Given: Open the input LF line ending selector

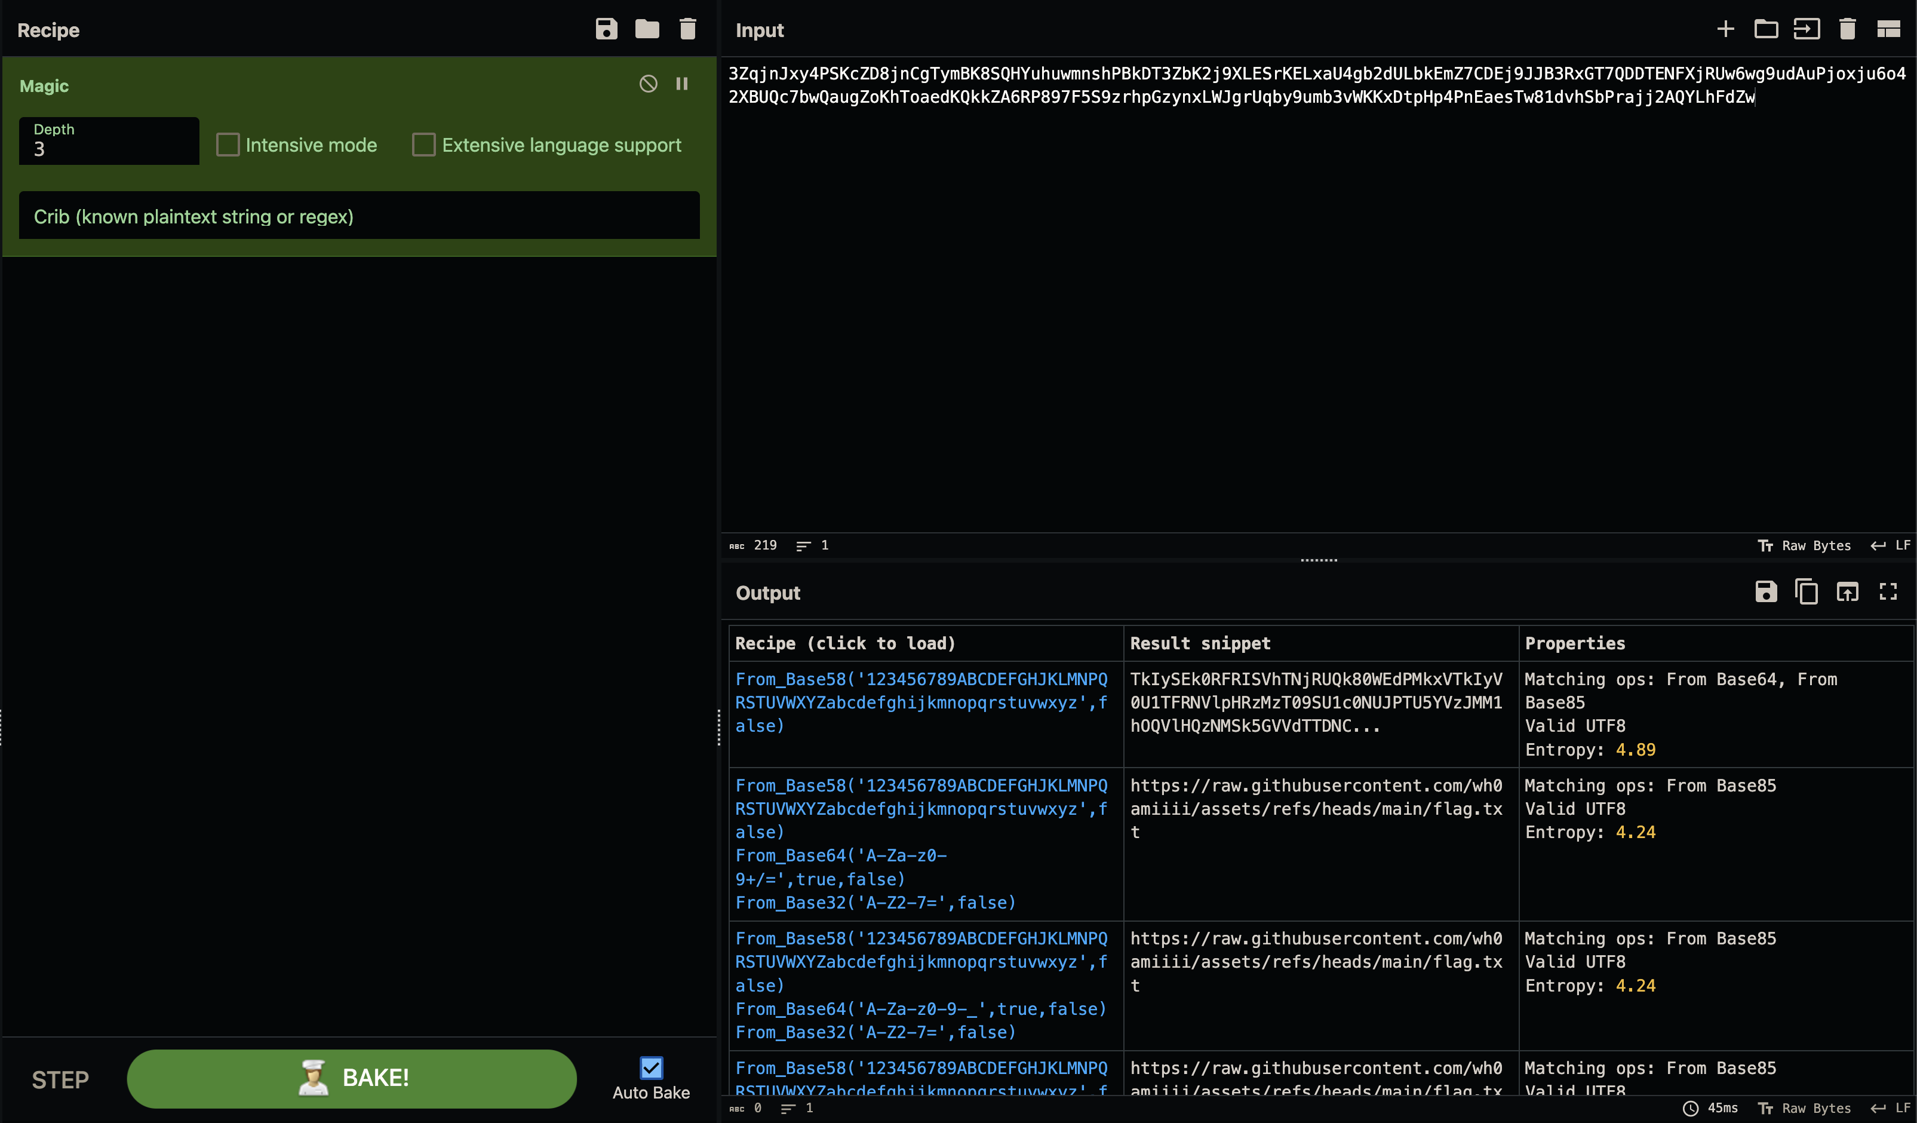Looking at the screenshot, I should click(x=1890, y=545).
